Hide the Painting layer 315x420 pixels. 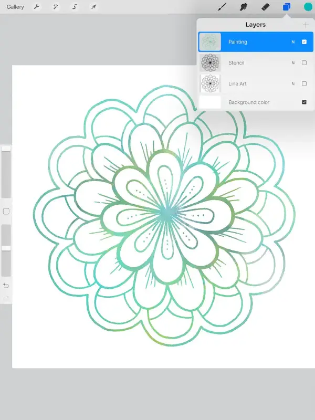click(x=304, y=42)
